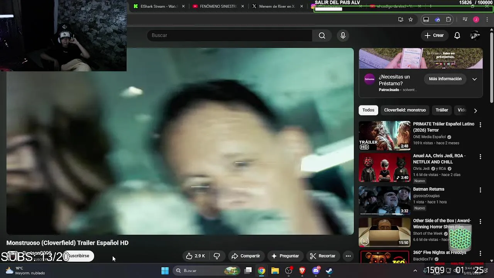
Task: Open OBS Studio from taskbar
Action: click(x=289, y=271)
